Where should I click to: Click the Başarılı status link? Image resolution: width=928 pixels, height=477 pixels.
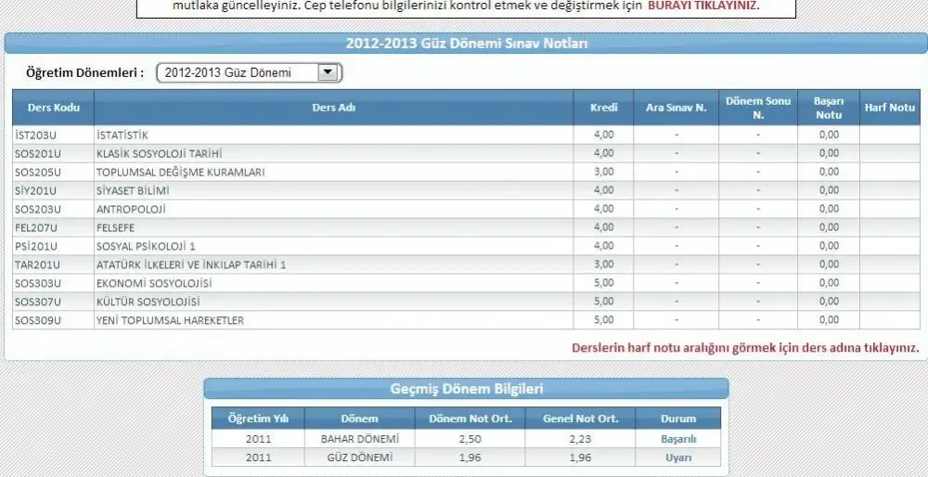678,439
